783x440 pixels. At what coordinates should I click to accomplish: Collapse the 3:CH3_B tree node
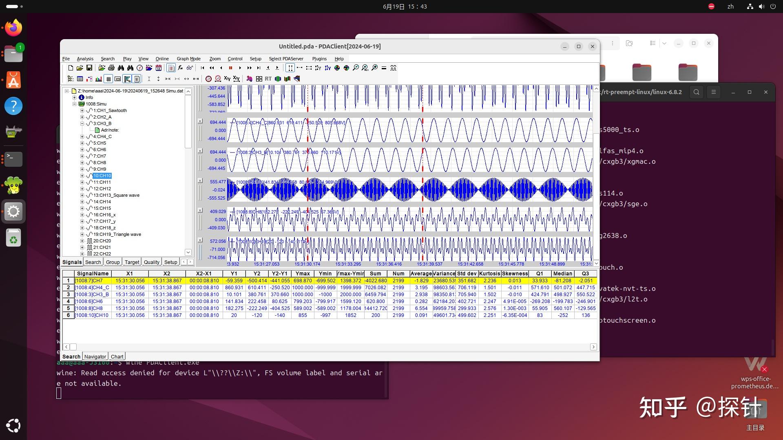[82, 123]
